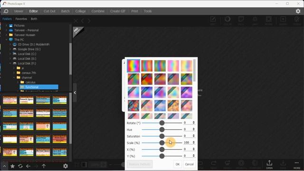Switch to the Cut Out tab
This screenshot has width=304, height=171.
coord(49,11)
